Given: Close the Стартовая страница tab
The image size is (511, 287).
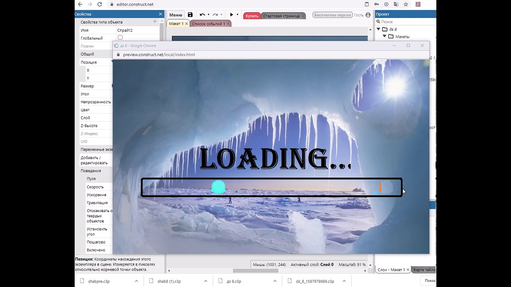Looking at the screenshot, I should [x=303, y=16].
